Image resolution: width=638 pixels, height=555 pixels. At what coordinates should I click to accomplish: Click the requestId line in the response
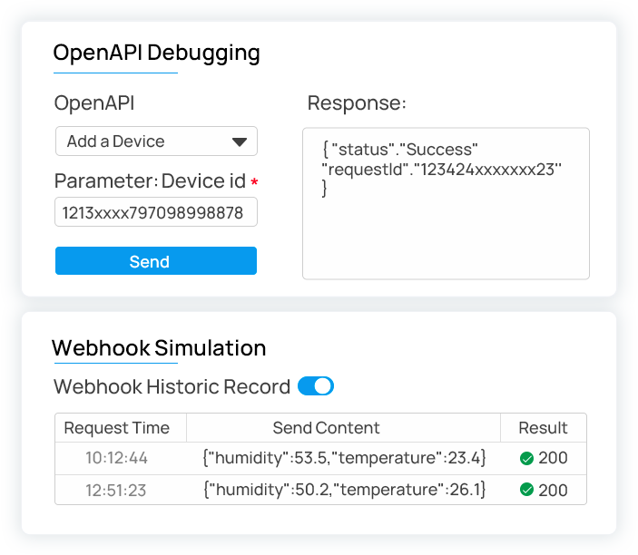click(442, 169)
